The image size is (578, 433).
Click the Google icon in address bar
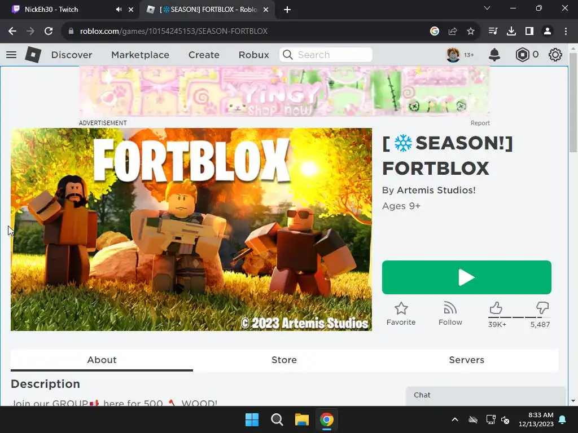[435, 32]
